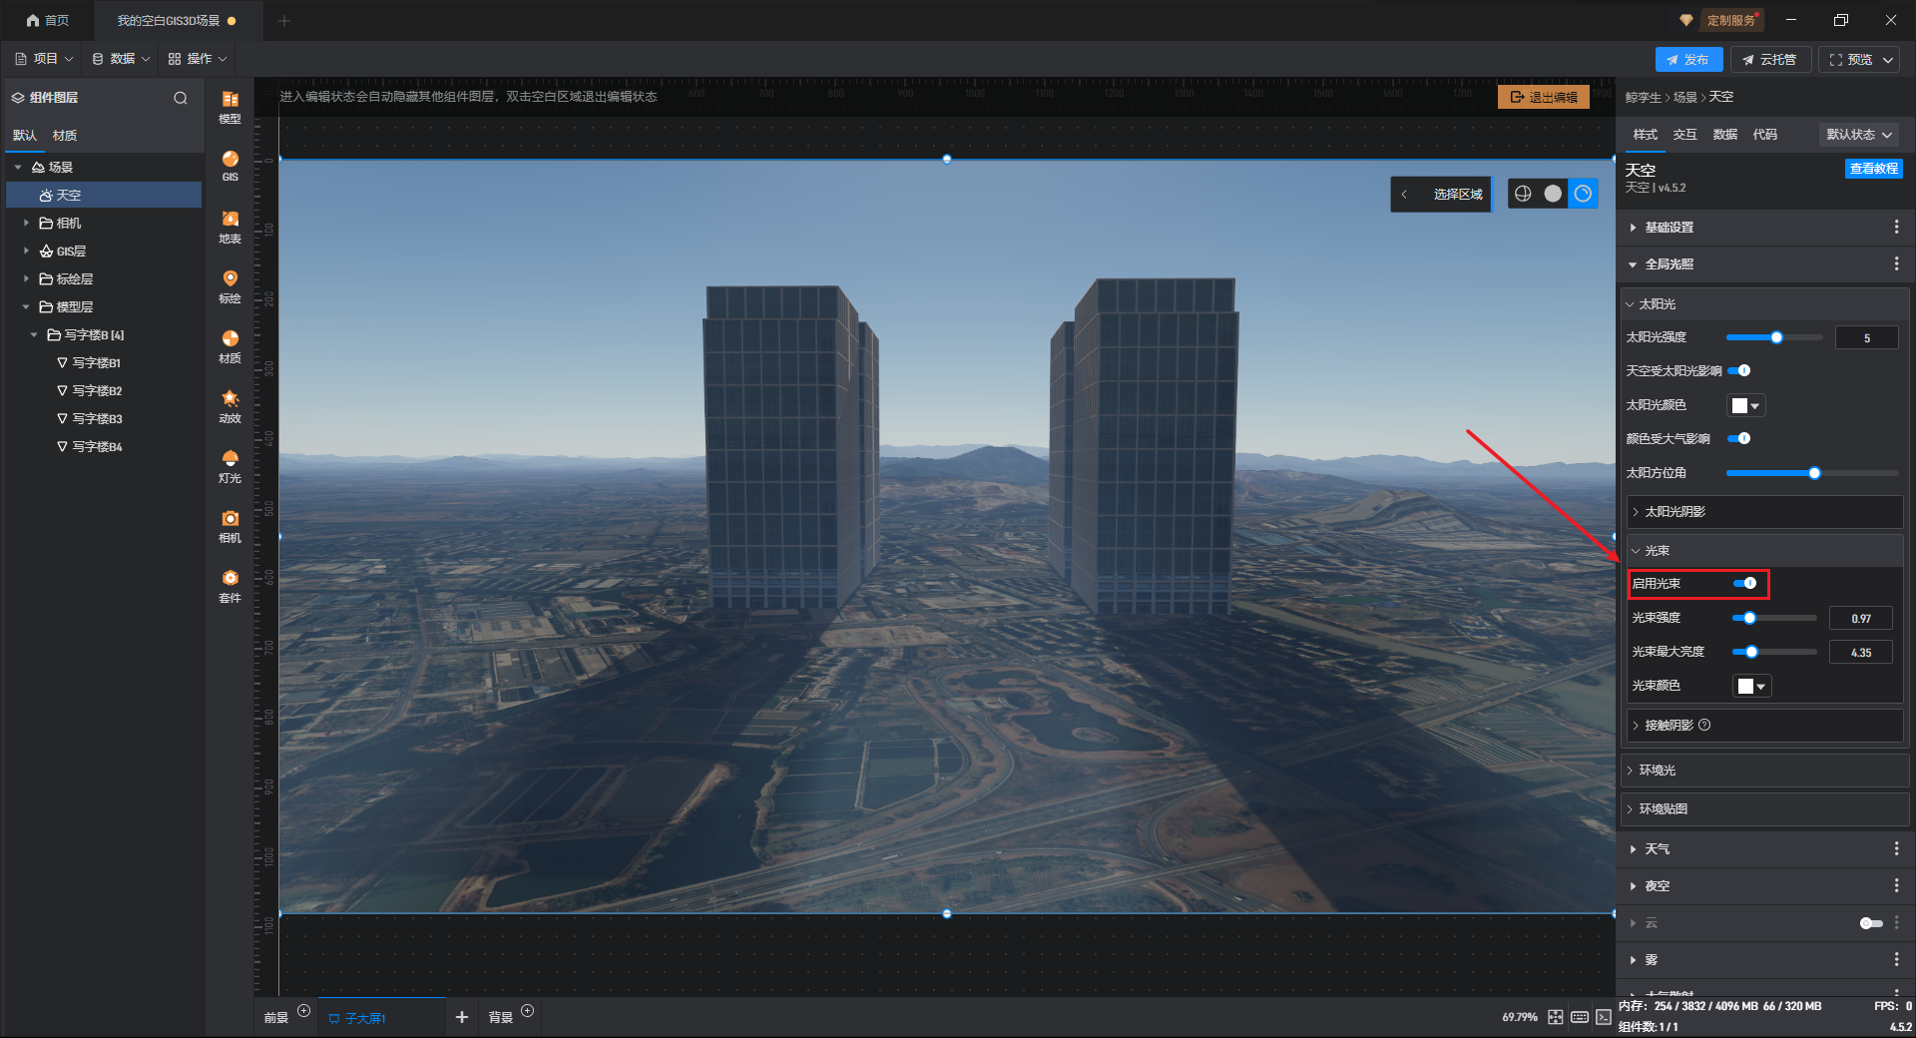This screenshot has height=1038, width=1916.
Task: Open the 项目 menu
Action: click(44, 59)
